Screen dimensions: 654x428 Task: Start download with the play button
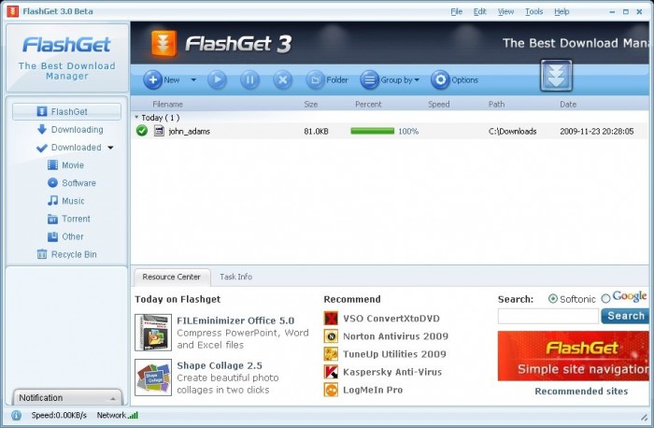(x=218, y=79)
